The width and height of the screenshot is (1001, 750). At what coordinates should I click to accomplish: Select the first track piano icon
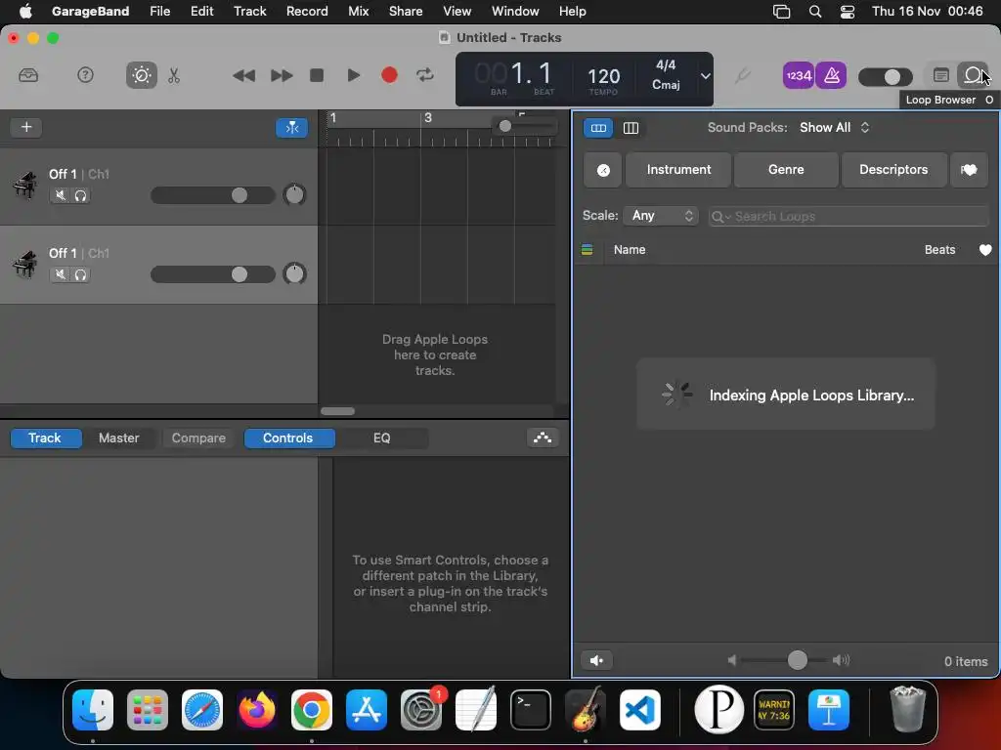24,186
